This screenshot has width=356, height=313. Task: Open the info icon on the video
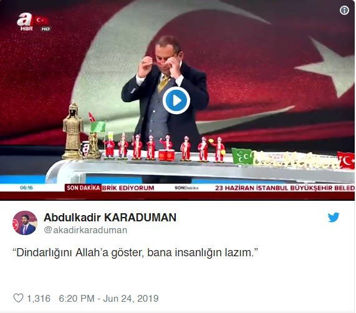[344, 10]
